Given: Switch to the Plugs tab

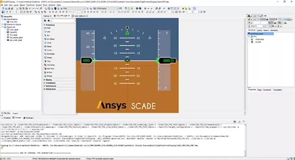Looking at the screenshot, I should (x=260, y=90).
